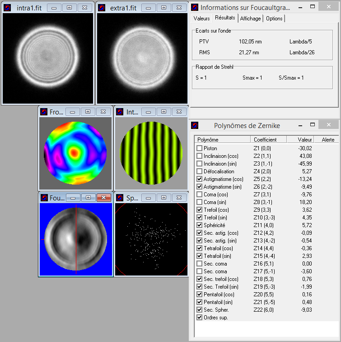Disable the Sphéricité checkbox

click(x=199, y=225)
